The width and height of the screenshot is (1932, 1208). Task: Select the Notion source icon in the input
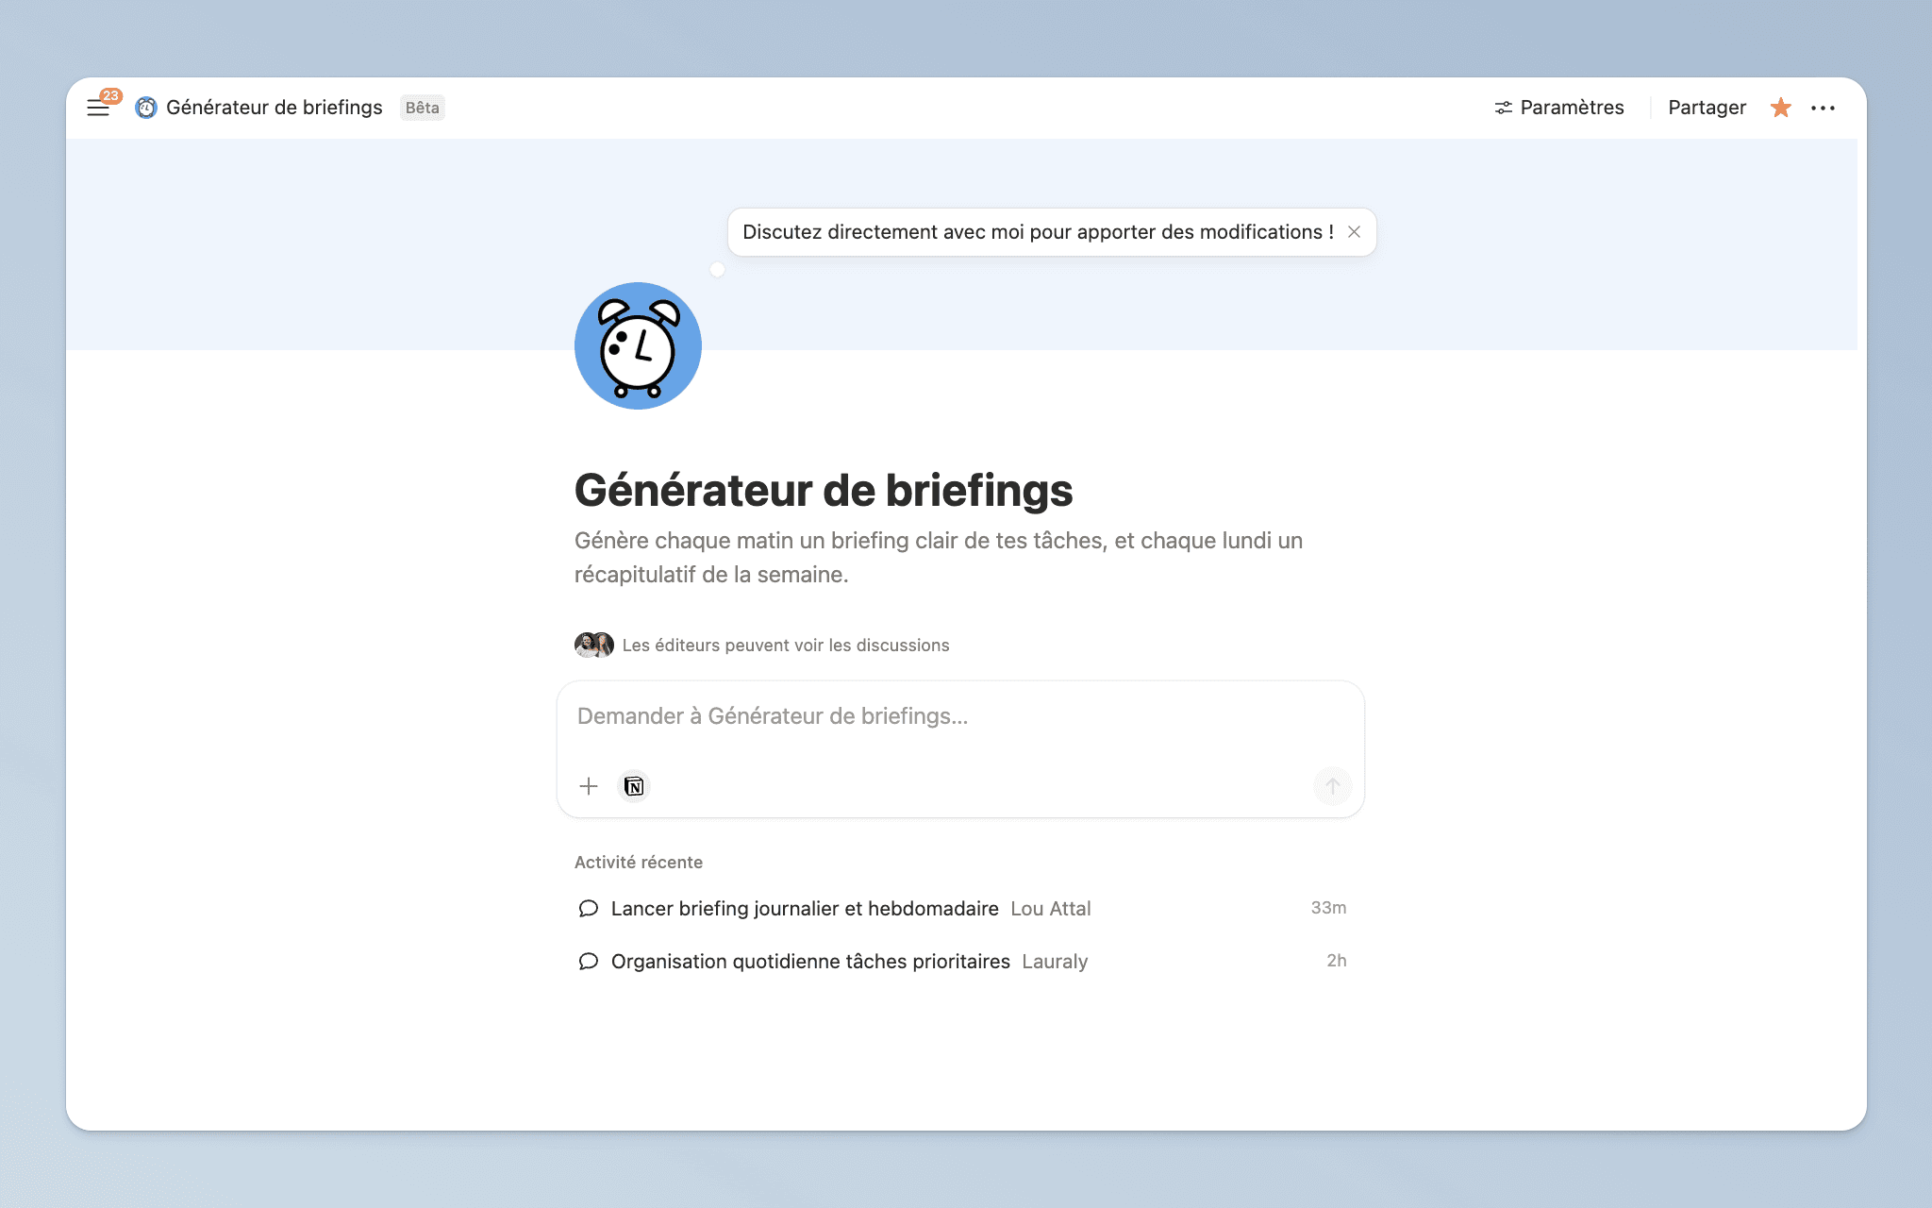(x=633, y=785)
